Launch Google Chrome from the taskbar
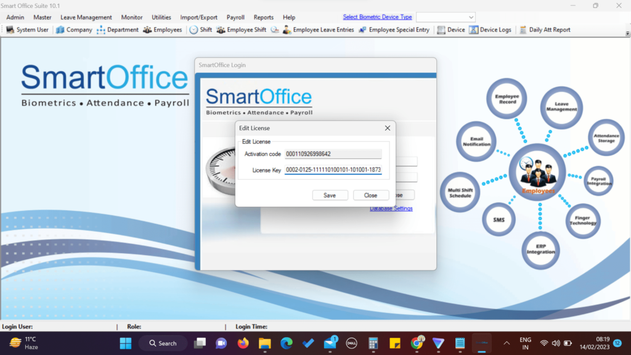This screenshot has height=355, width=631. click(x=417, y=343)
